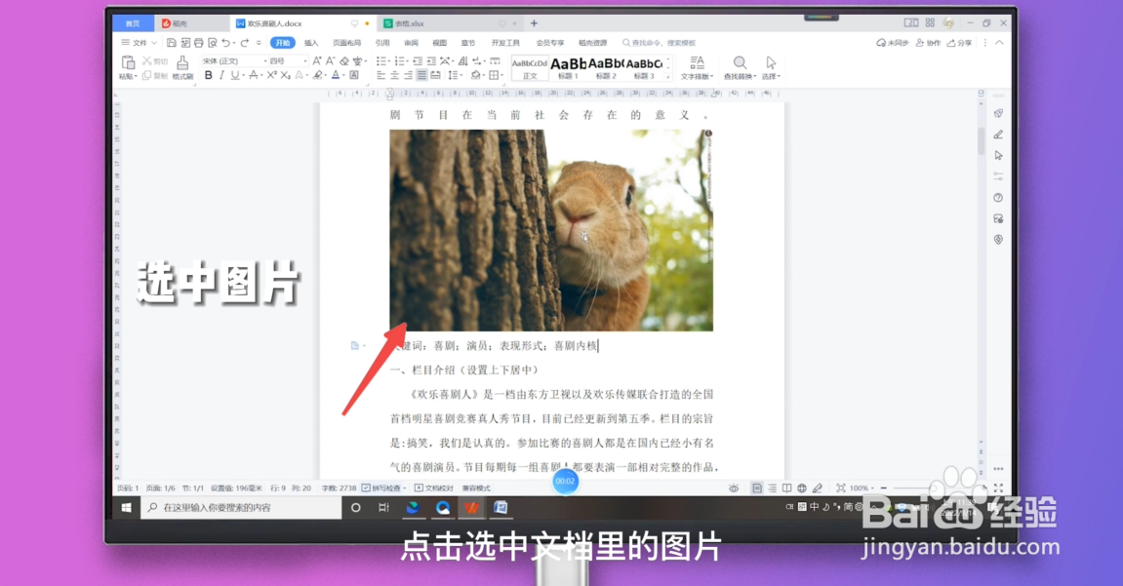Switch to web layout globe view icon
Image resolution: width=1123 pixels, height=586 pixels.
pyautogui.click(x=802, y=488)
